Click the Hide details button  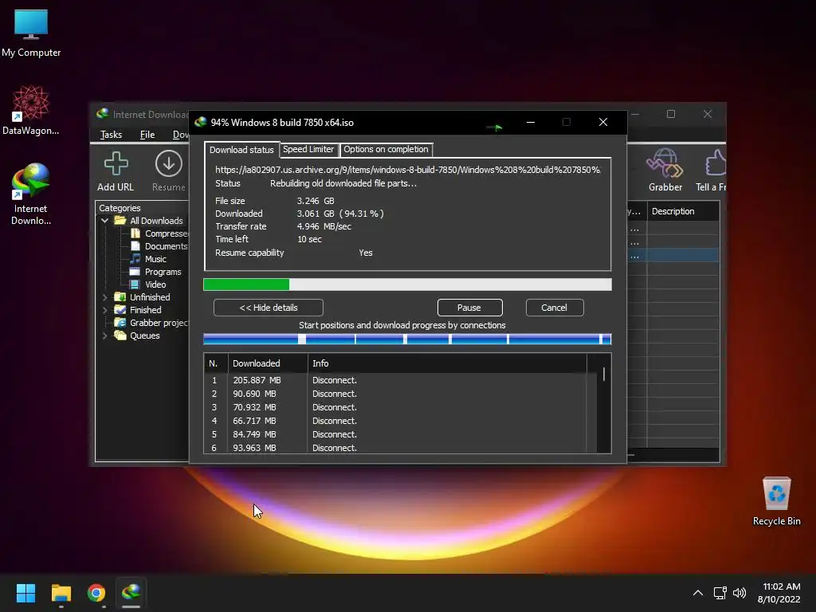pyautogui.click(x=268, y=308)
